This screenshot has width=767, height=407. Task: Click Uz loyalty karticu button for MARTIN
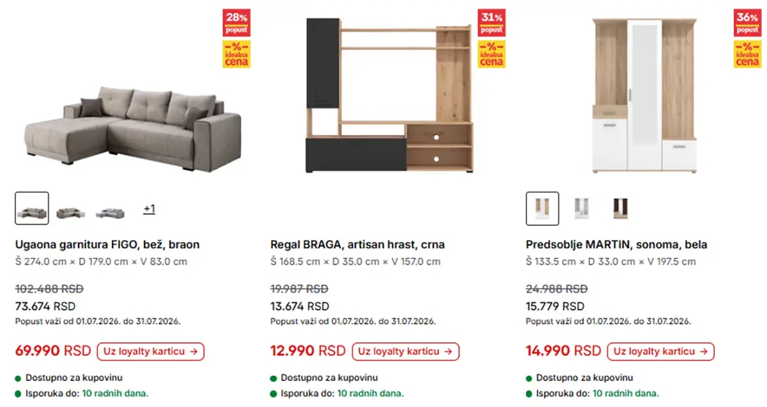[661, 352]
